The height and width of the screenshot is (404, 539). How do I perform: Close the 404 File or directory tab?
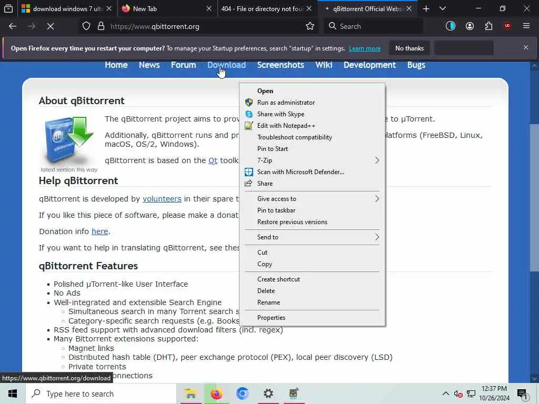pyautogui.click(x=309, y=8)
